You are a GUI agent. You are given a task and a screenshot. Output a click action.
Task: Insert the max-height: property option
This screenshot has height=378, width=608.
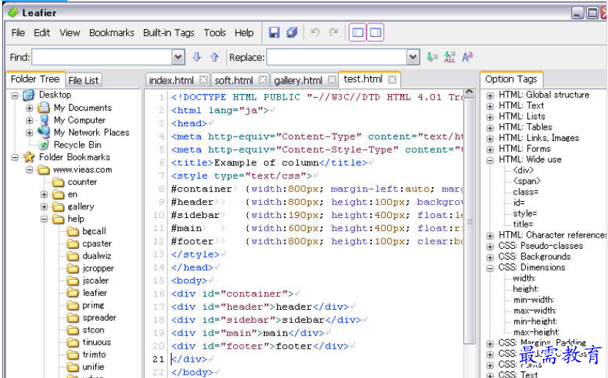pos(536,332)
